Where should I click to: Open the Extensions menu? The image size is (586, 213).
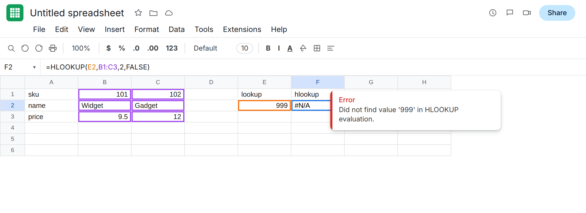tap(242, 29)
